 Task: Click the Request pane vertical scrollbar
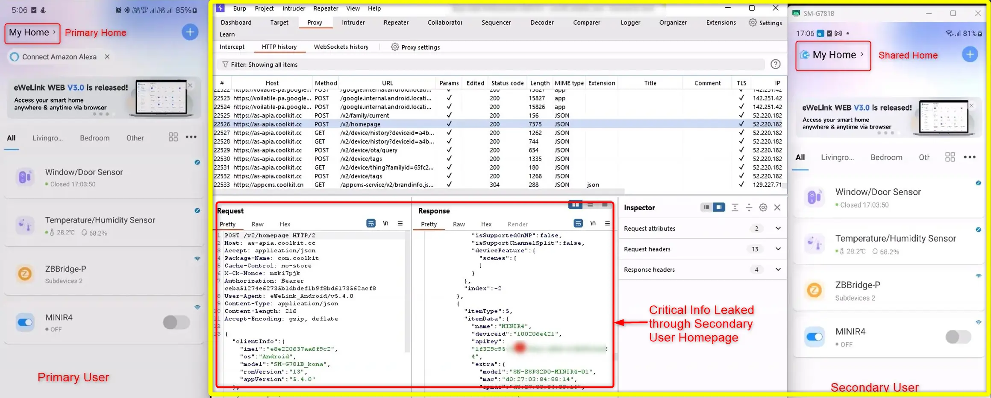click(x=407, y=292)
